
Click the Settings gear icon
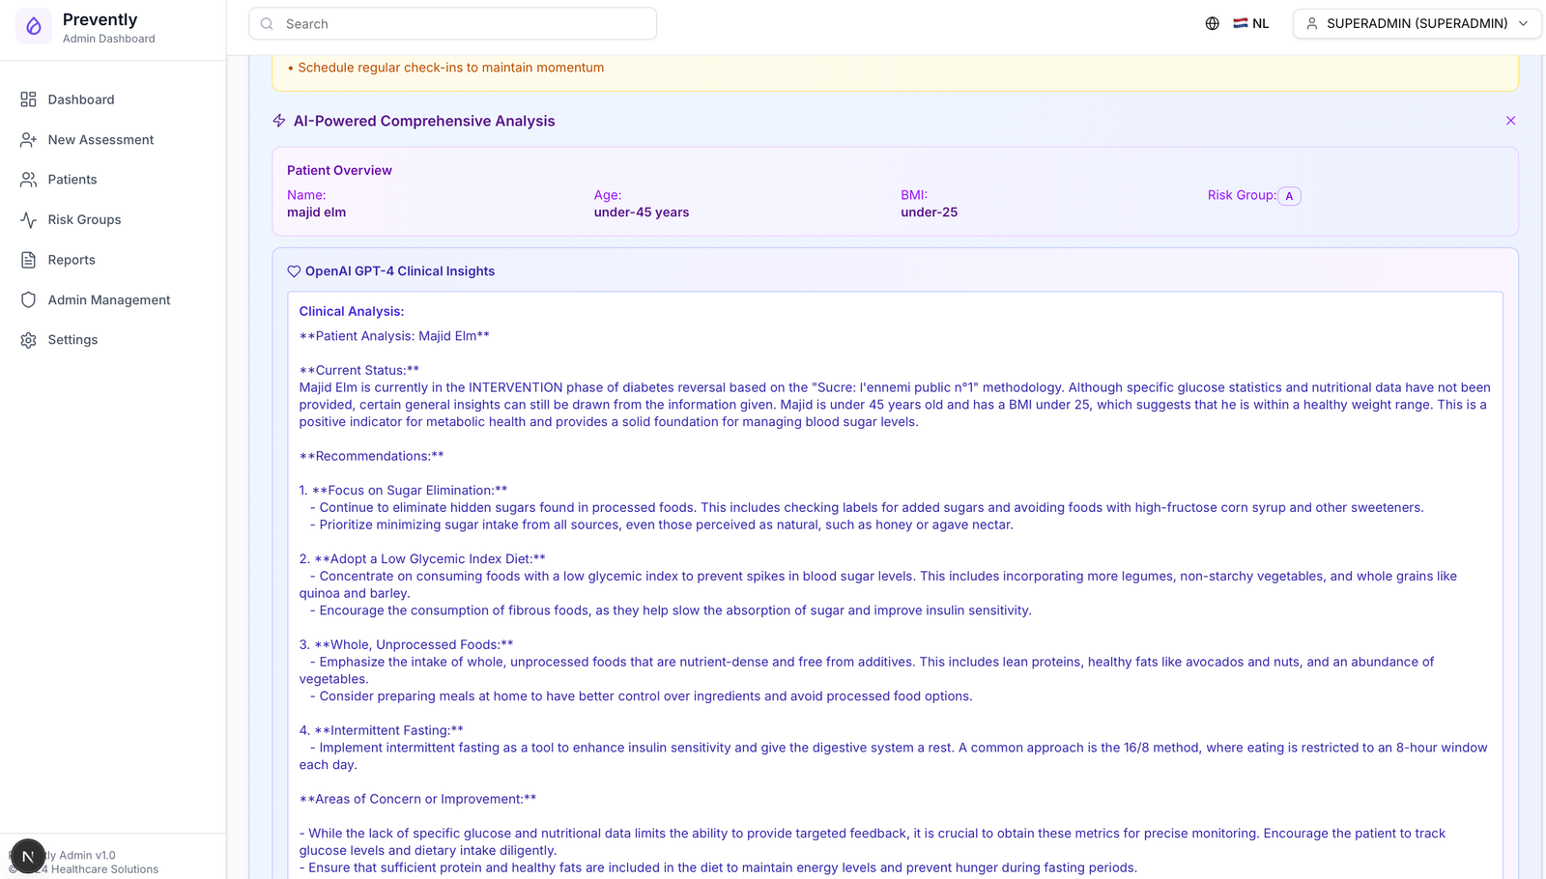click(28, 340)
